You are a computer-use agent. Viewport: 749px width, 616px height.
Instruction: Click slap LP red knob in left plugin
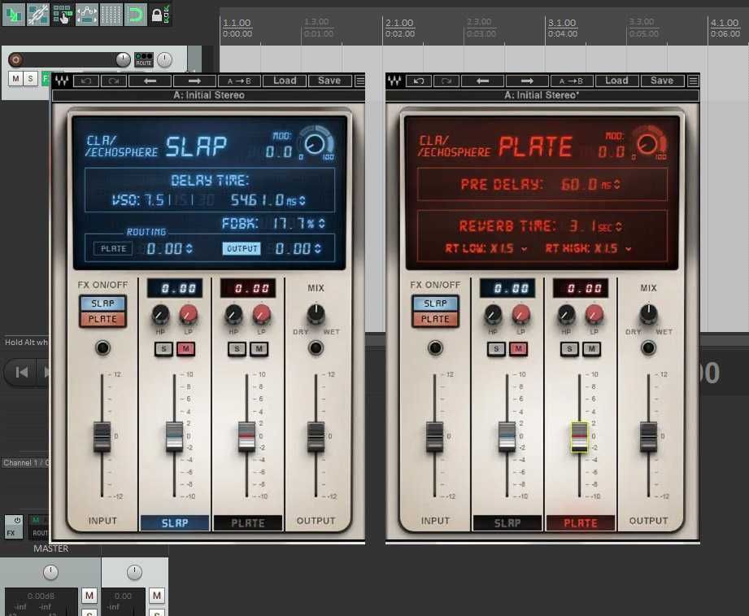pos(188,314)
